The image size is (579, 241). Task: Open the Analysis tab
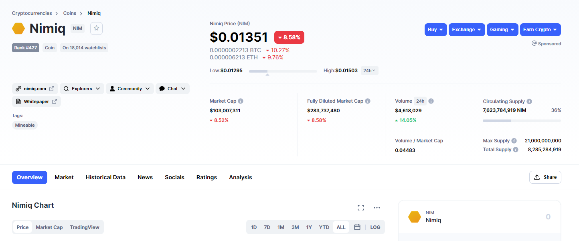coord(241,177)
